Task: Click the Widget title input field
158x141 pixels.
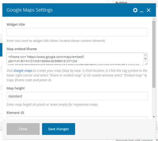Action: click(77, 32)
